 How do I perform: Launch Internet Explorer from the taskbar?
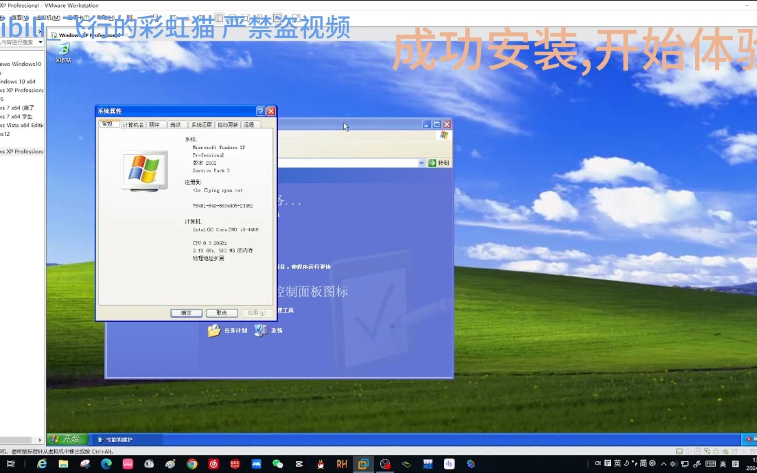tap(42, 464)
